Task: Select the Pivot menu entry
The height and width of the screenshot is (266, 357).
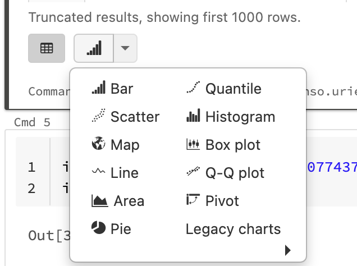Action: pos(222,201)
